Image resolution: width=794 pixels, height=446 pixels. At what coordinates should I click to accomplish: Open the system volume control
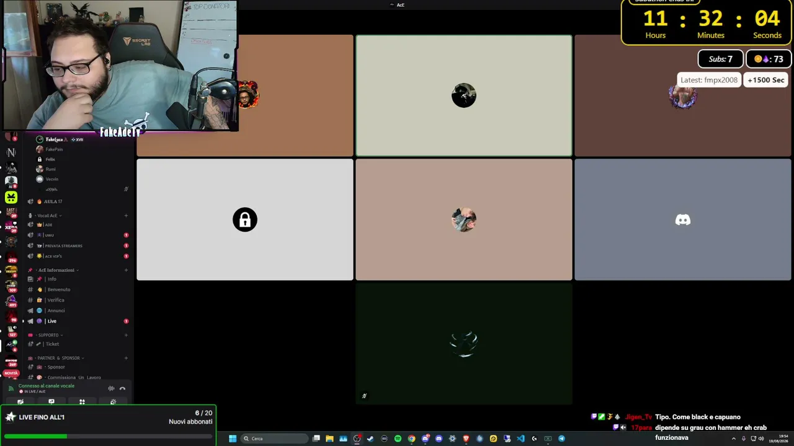pos(761,439)
